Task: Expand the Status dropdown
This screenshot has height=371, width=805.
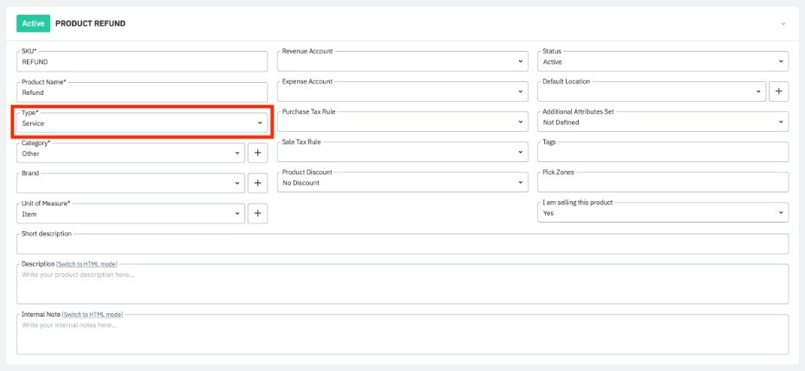Action: [x=662, y=61]
